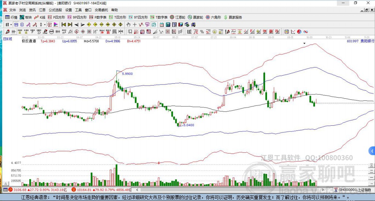
Task: Click the 板块 sector button
Action: pyautogui.click(x=26, y=17)
